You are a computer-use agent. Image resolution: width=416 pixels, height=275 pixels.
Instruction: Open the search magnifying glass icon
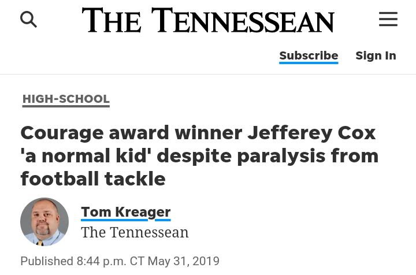click(28, 20)
